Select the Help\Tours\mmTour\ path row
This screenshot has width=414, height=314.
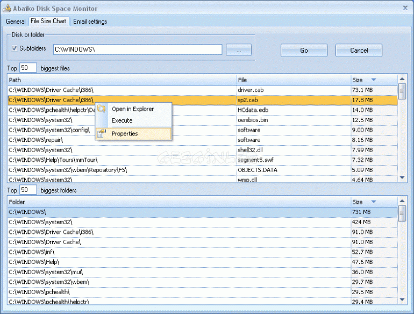coord(203,160)
